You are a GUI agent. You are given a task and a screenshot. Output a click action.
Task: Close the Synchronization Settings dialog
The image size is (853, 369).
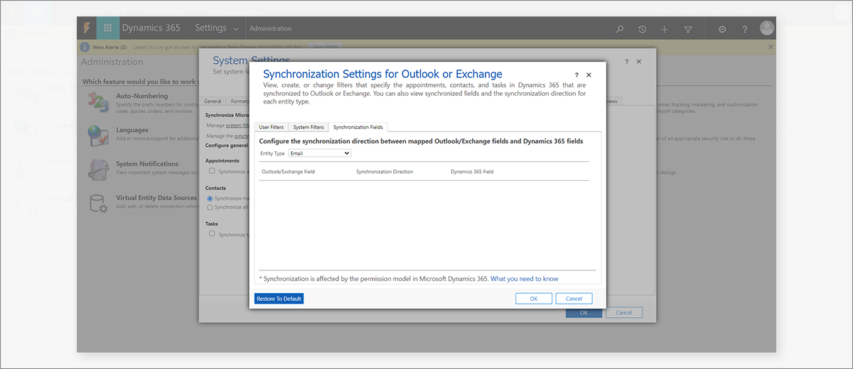click(x=589, y=75)
